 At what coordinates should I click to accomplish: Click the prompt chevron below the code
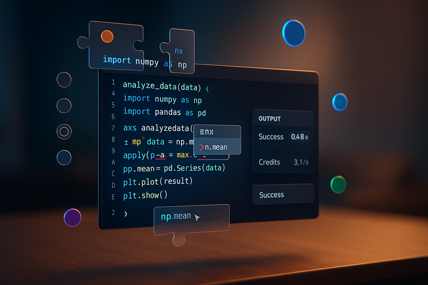click(125, 214)
